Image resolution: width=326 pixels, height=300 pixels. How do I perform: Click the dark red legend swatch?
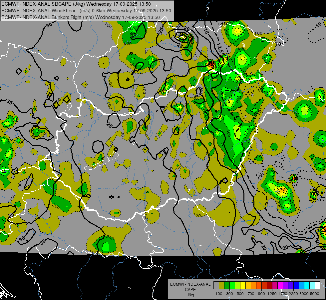(269, 285)
